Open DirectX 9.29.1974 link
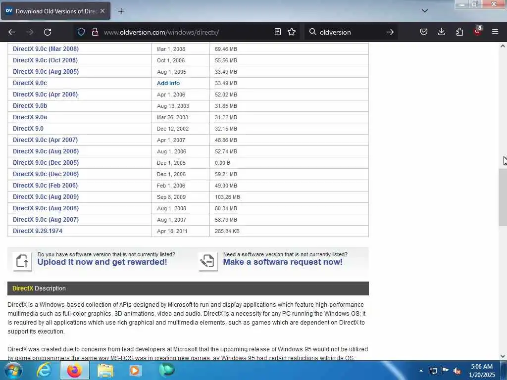The image size is (507, 380). point(38,231)
